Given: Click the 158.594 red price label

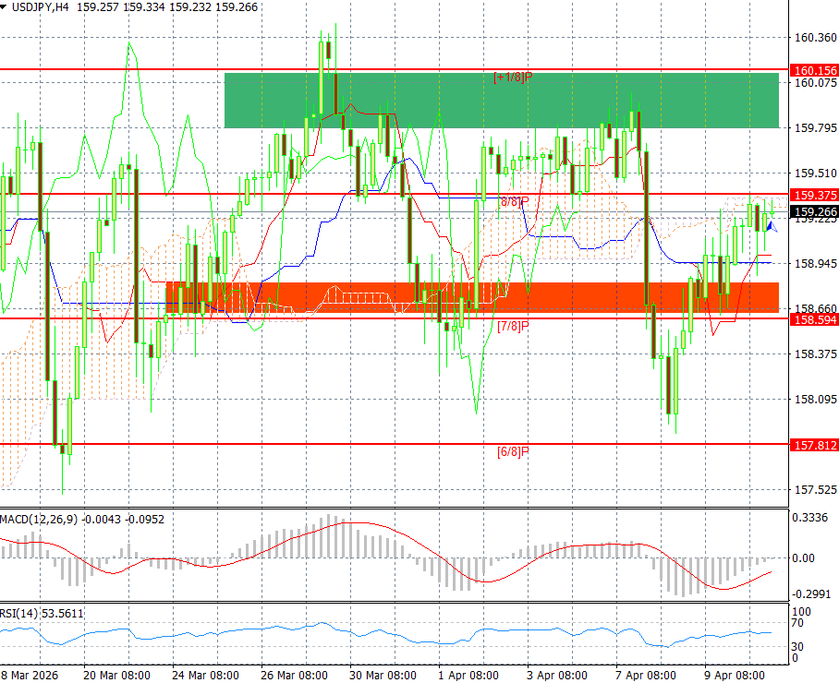Looking at the screenshot, I should coord(814,319).
